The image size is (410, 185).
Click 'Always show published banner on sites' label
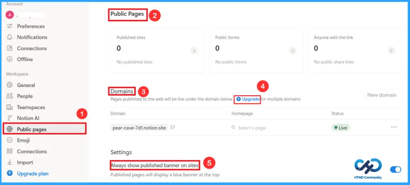155,165
